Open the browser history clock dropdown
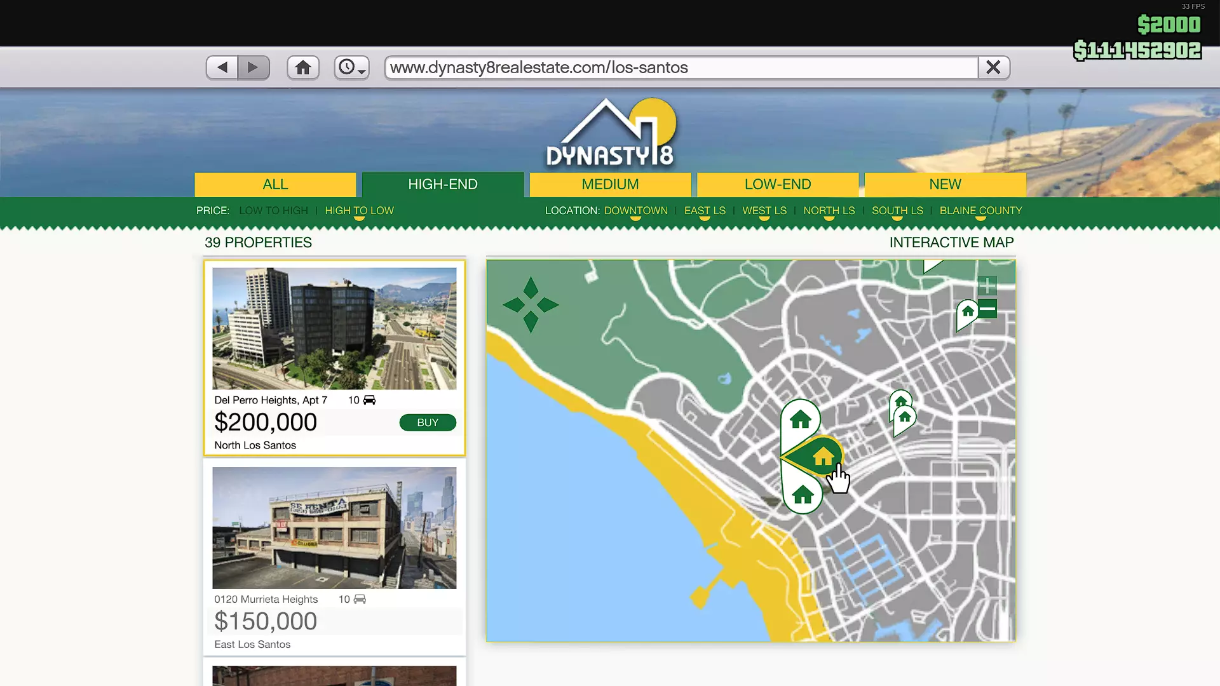 click(351, 67)
